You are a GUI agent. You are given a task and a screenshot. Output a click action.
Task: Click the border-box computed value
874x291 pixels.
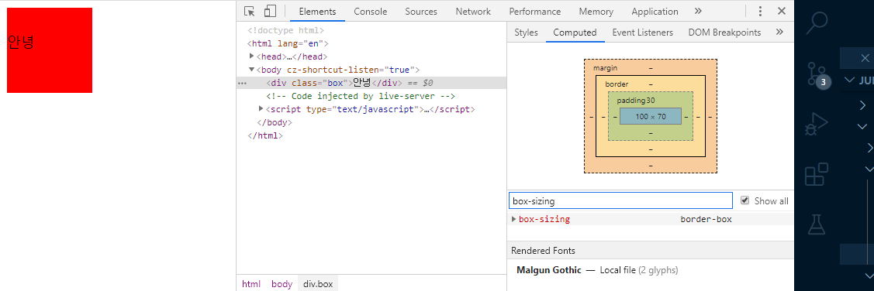[706, 219]
